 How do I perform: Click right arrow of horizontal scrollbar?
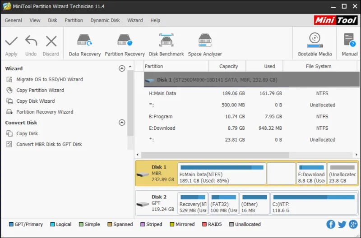pyautogui.click(x=356, y=155)
